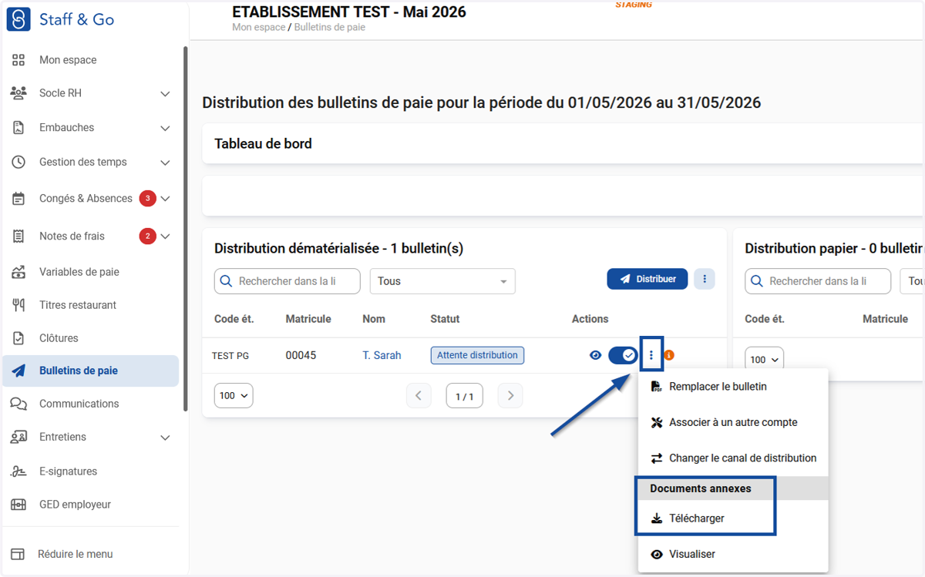Click the Embauches document icon
This screenshot has height=577, width=925.
[x=18, y=128]
